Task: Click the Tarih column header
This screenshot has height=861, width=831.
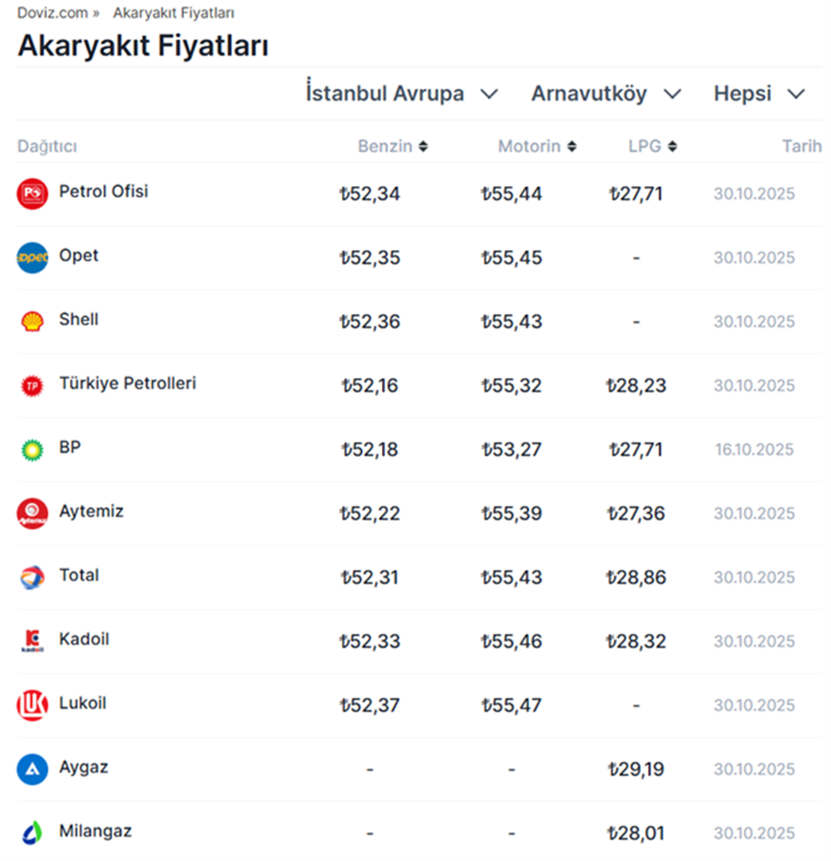Action: pos(801,147)
